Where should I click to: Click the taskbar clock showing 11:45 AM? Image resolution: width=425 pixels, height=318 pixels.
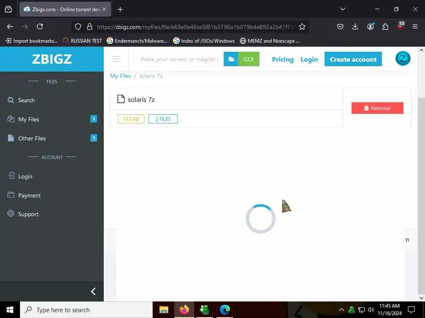pyautogui.click(x=389, y=310)
